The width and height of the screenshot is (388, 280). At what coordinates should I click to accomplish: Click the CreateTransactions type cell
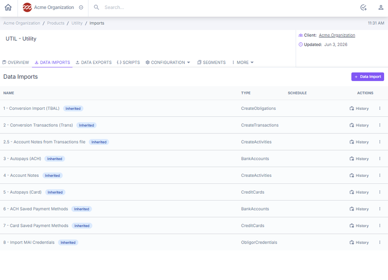[260, 125]
